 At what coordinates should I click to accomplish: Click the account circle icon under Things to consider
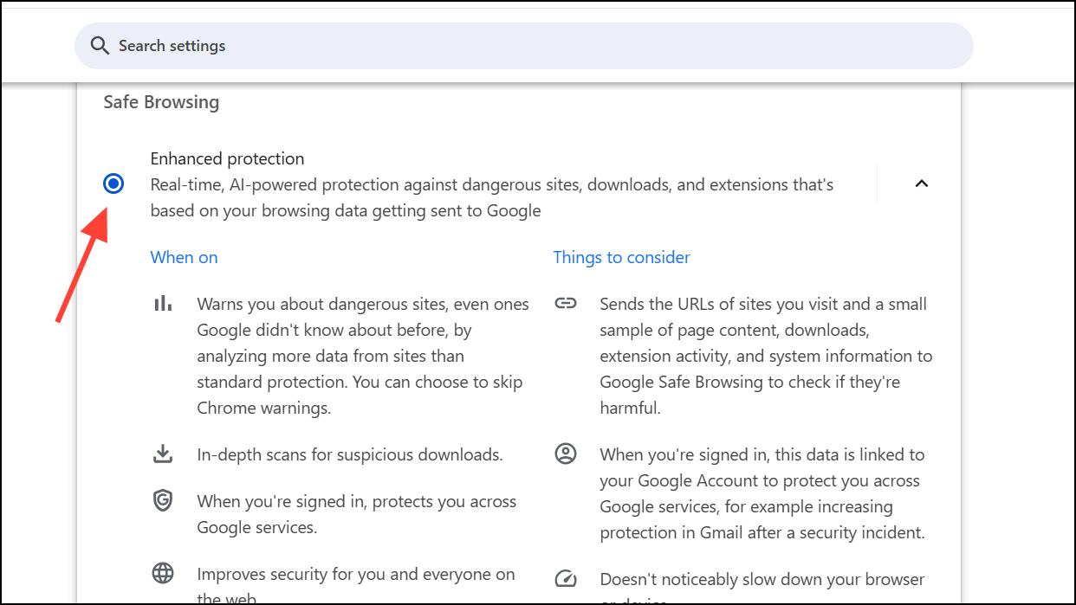click(x=565, y=454)
